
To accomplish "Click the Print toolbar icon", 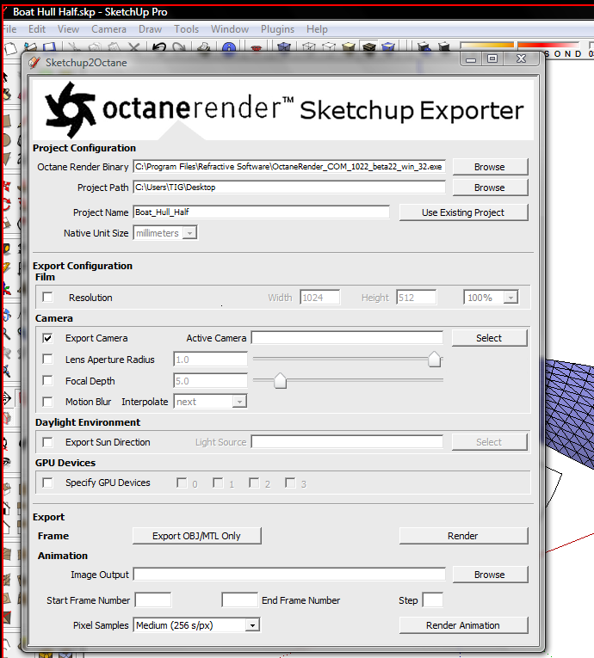I will 204,47.
